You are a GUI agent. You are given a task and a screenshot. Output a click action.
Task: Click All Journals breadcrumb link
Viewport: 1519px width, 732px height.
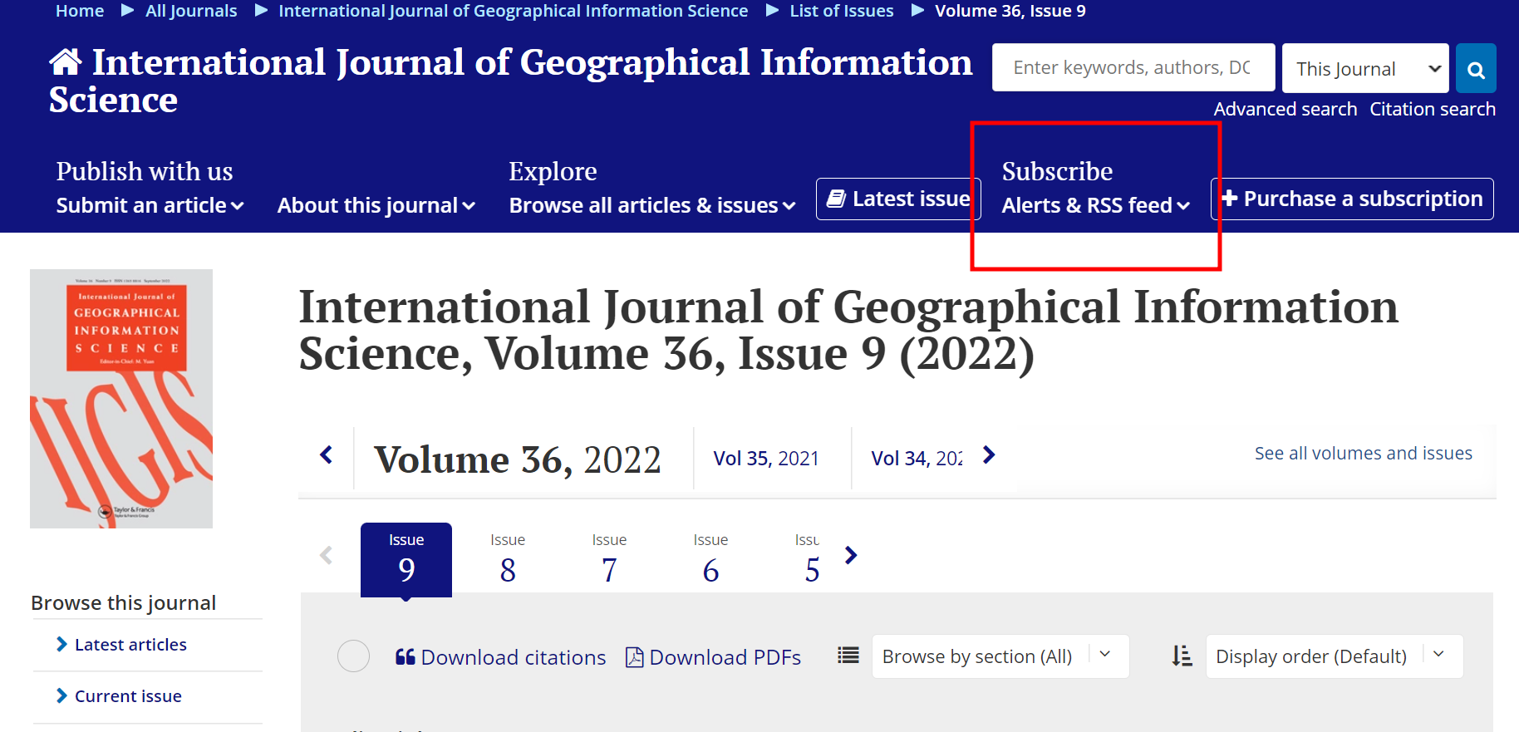(191, 11)
